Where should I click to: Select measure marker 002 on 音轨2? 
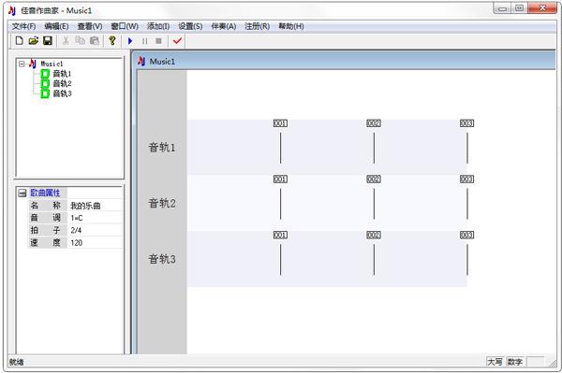coord(374,179)
